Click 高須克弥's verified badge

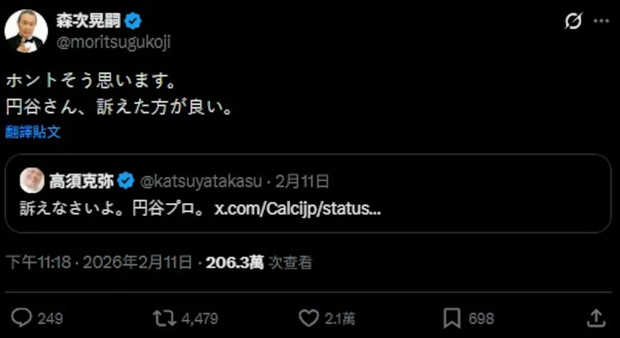(126, 181)
